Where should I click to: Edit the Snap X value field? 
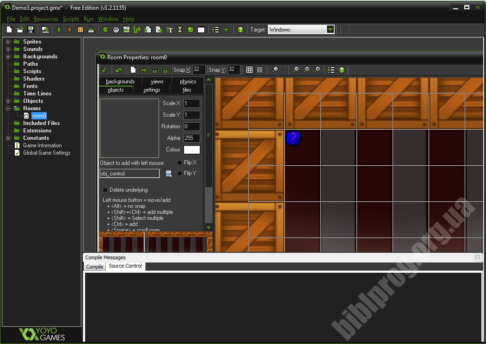tap(199, 69)
